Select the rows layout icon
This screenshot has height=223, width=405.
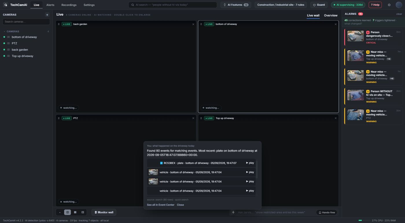[x=83, y=212]
